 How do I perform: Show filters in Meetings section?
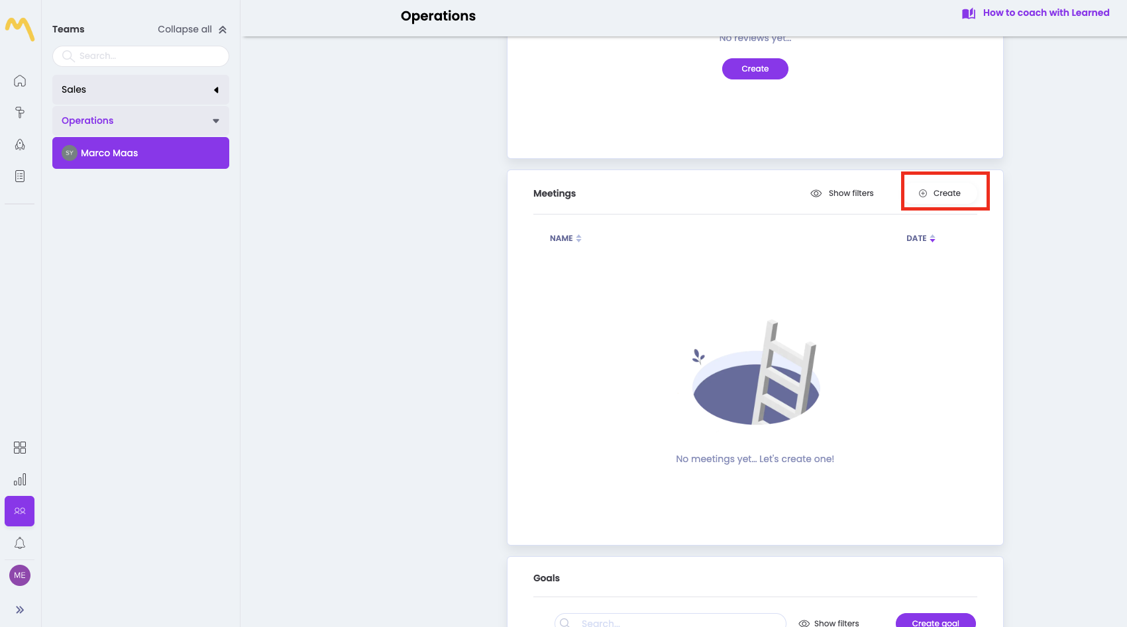842,193
